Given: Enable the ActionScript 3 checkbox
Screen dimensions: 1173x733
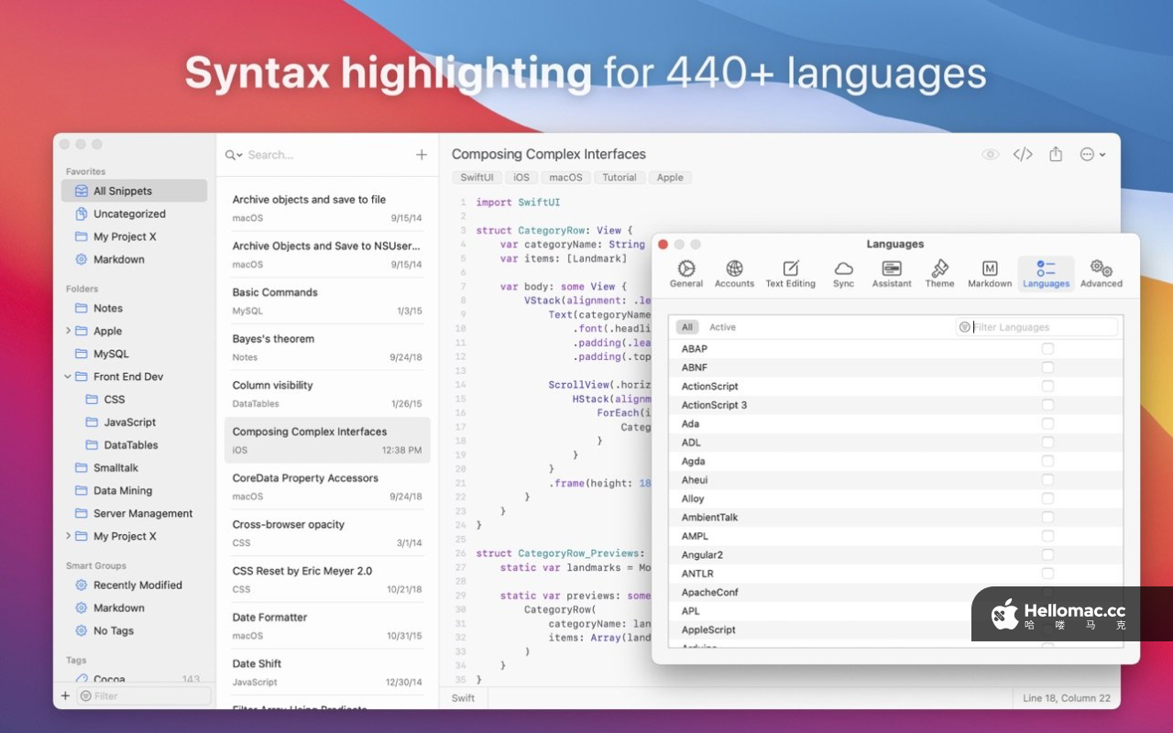Looking at the screenshot, I should pyautogui.click(x=1047, y=405).
